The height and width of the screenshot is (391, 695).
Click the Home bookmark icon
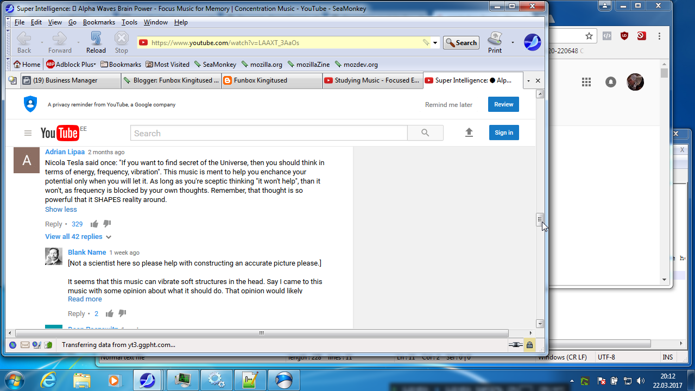(27, 64)
